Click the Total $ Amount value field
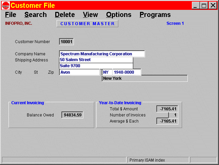 [x=167, y=109]
